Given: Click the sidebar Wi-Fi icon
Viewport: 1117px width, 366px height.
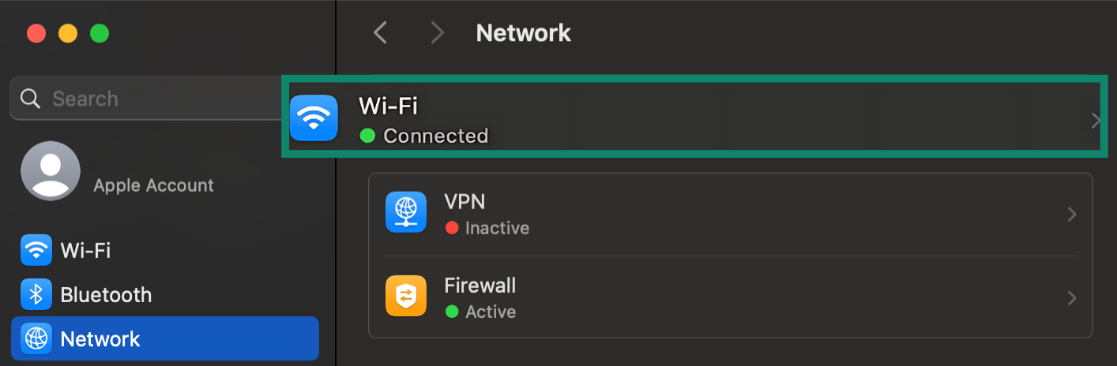Looking at the screenshot, I should pyautogui.click(x=36, y=251).
